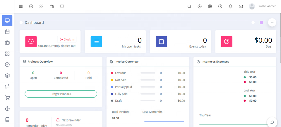Click the quick add plus icon
The width and height of the screenshot is (281, 127).
[x=200, y=6]
